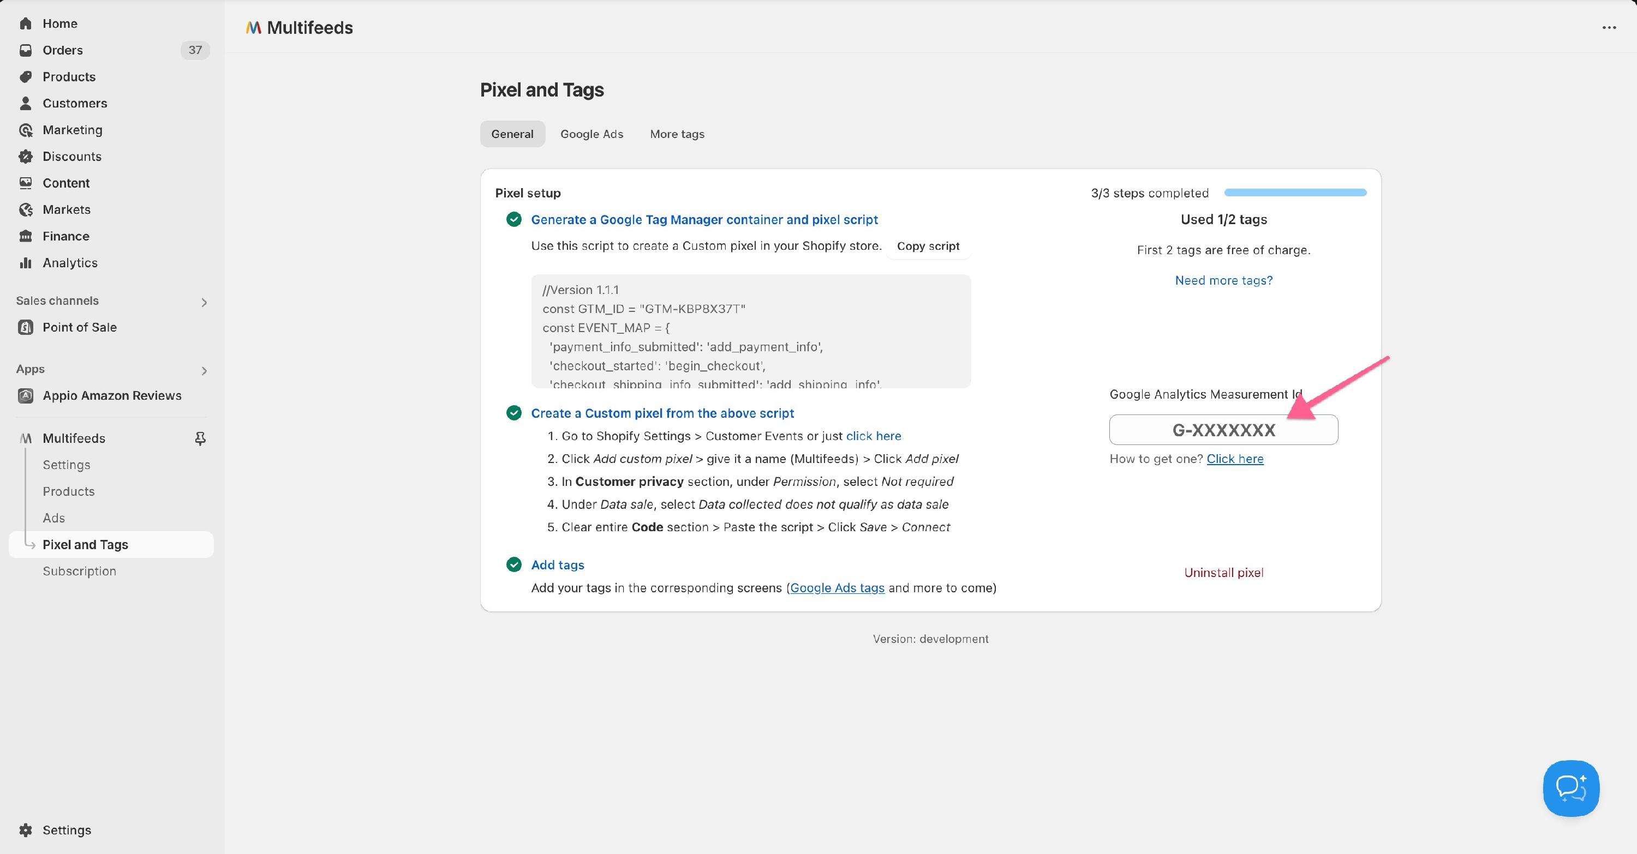
Task: Click the steps completed progress bar
Action: click(x=1295, y=193)
